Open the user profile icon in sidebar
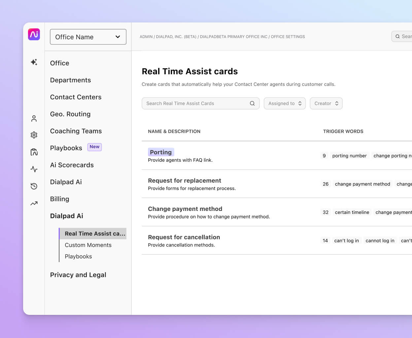 34,118
